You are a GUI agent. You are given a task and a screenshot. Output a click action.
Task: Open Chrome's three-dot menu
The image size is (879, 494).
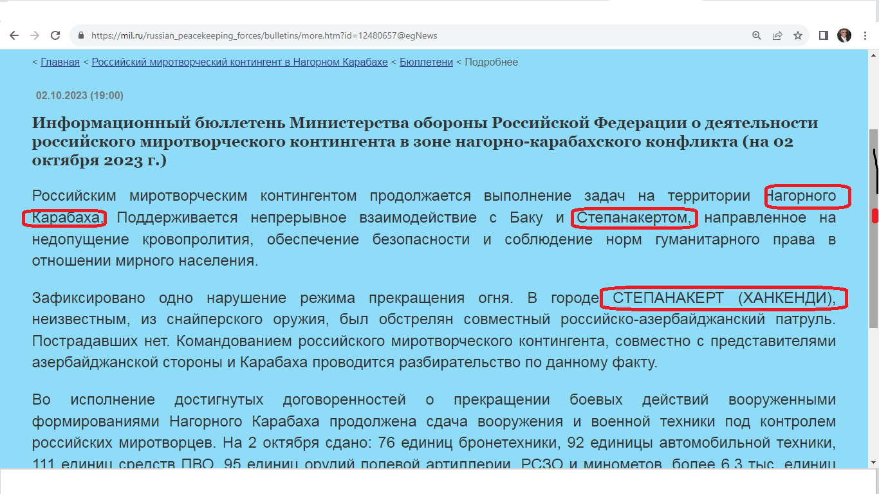coord(864,35)
